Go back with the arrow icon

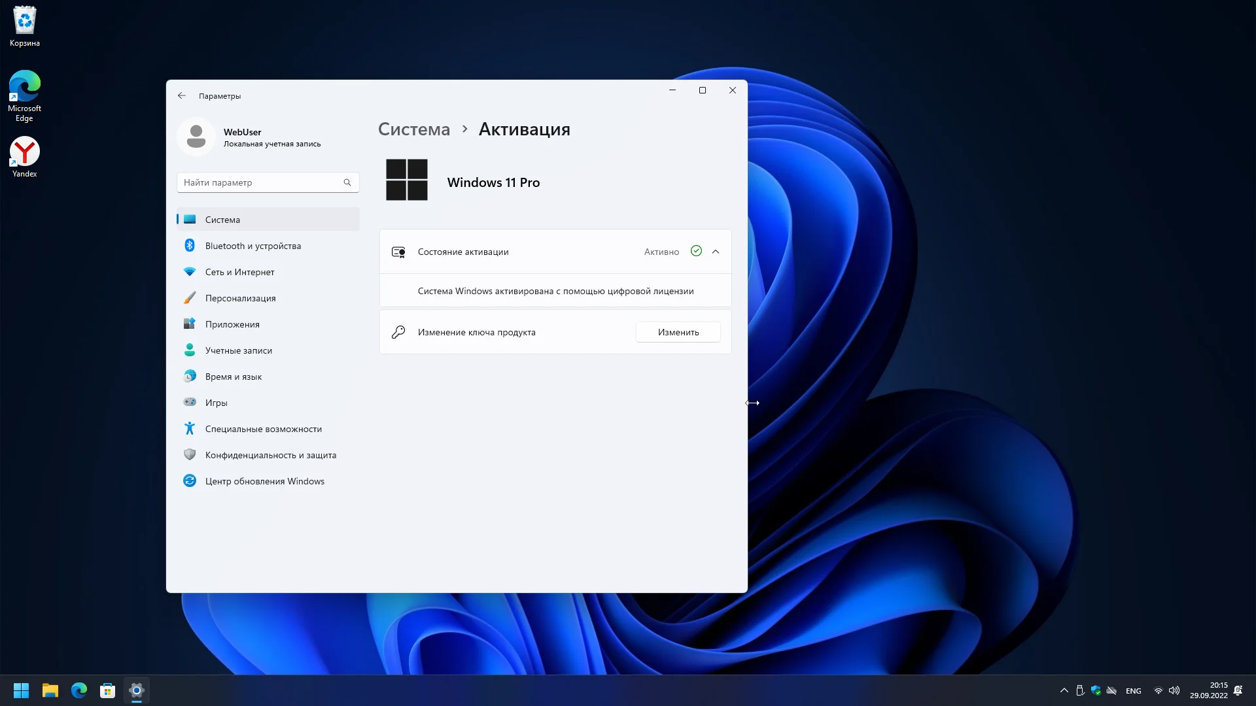182,95
